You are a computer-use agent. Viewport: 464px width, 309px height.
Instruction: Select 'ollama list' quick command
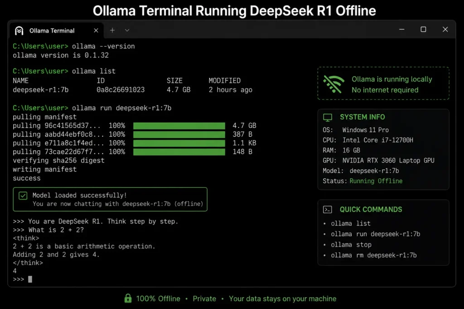pos(351,223)
